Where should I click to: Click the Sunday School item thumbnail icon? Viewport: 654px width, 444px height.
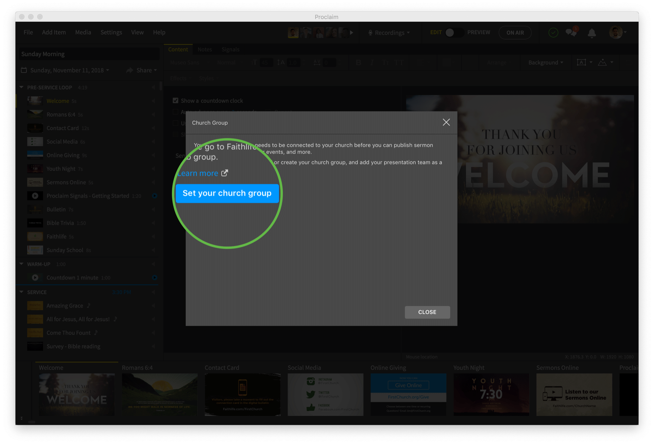click(35, 250)
